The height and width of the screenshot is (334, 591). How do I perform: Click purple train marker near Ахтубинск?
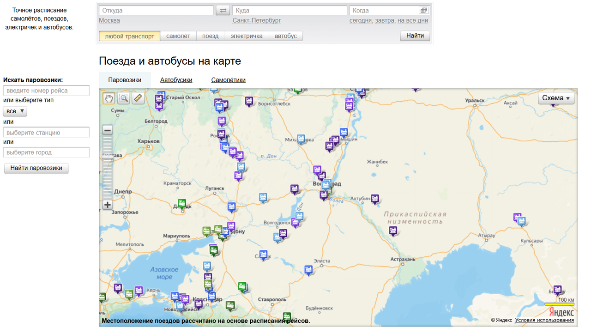click(375, 199)
